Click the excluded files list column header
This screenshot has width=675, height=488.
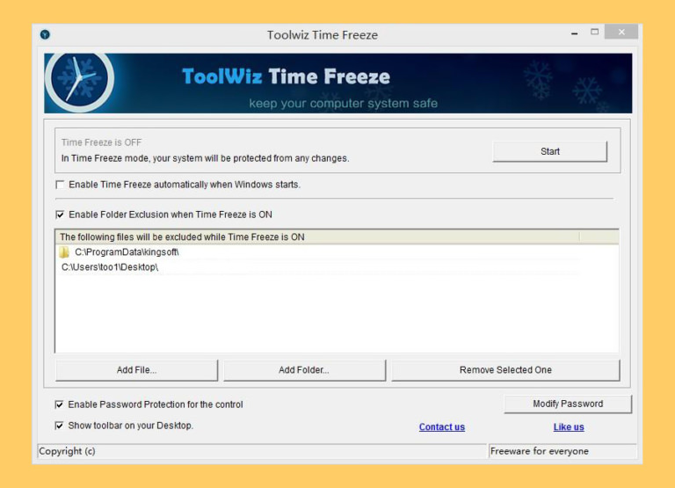(318, 237)
